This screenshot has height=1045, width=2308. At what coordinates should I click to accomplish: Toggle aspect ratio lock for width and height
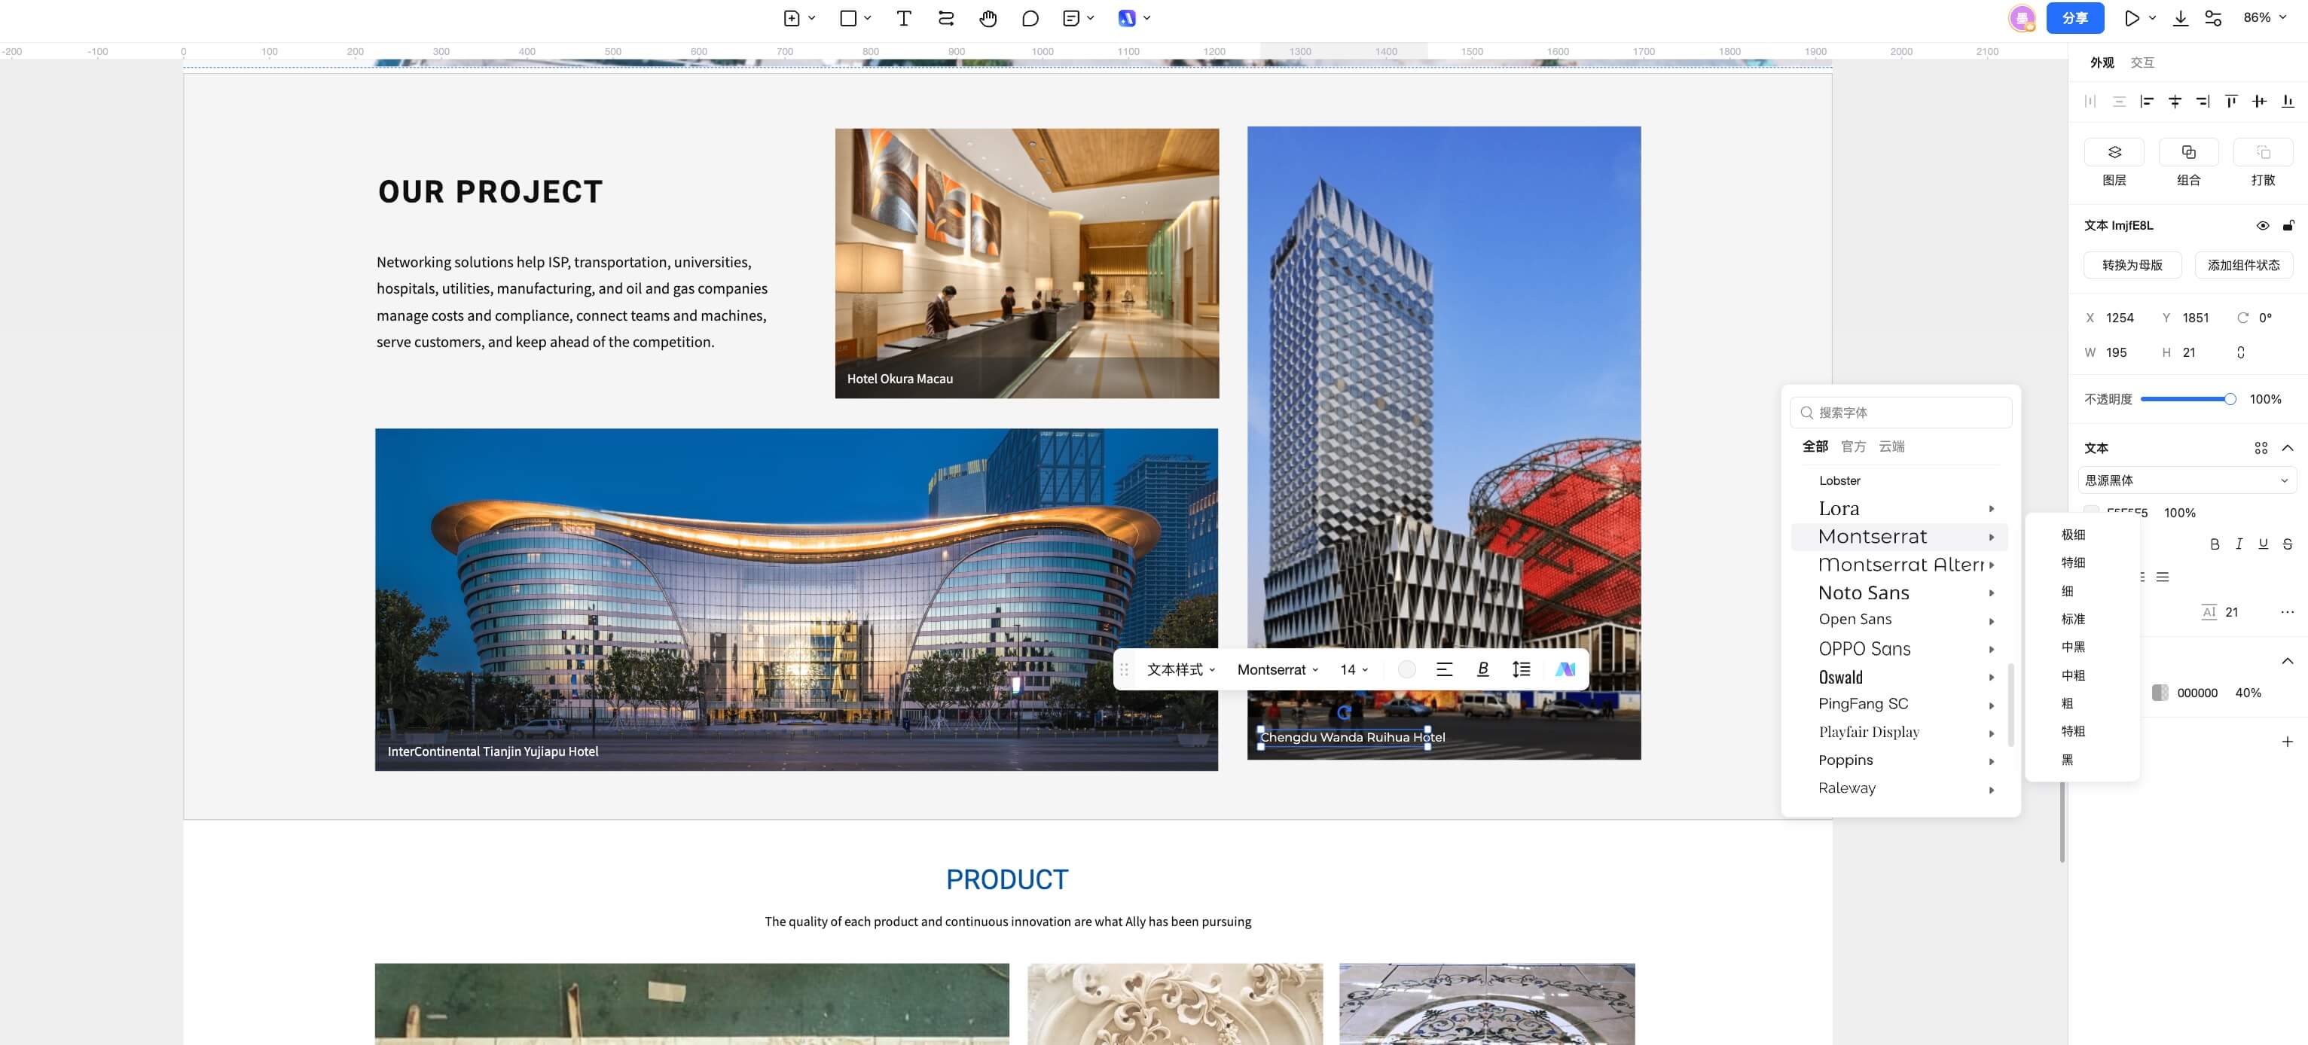[x=2240, y=353]
